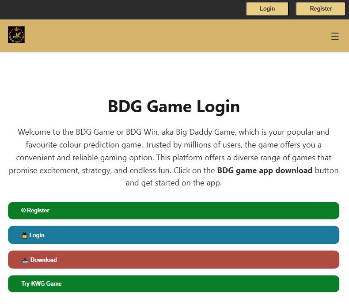The height and width of the screenshot is (306, 349).
Task: Click the BDG Game Login heading
Action: pos(174,106)
